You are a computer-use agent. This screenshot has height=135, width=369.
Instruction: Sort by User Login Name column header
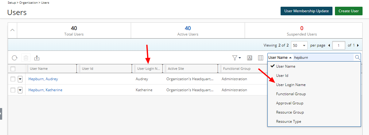point(149,69)
